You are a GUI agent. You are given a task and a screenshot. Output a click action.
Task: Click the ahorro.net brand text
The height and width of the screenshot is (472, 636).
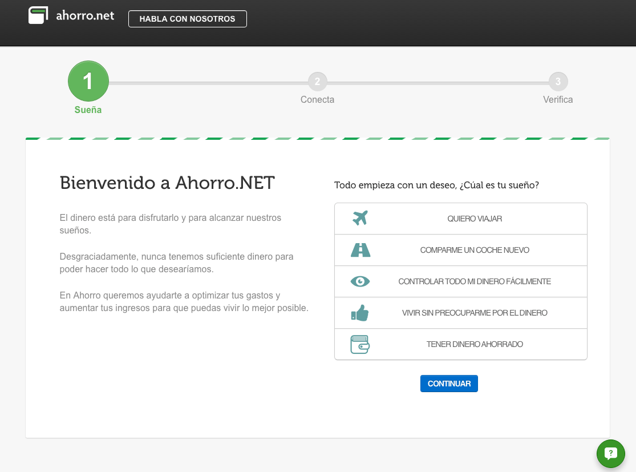85,15
